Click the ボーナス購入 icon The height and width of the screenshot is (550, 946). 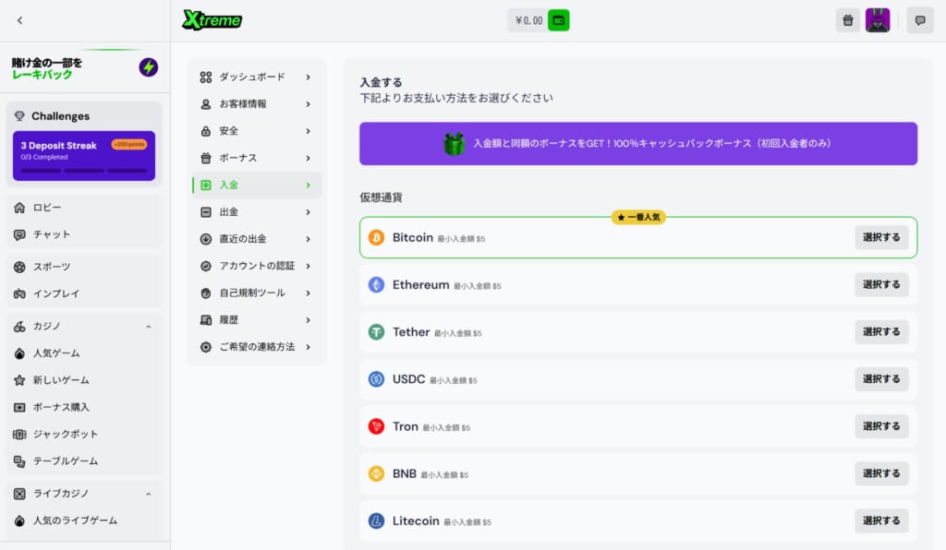point(19,407)
